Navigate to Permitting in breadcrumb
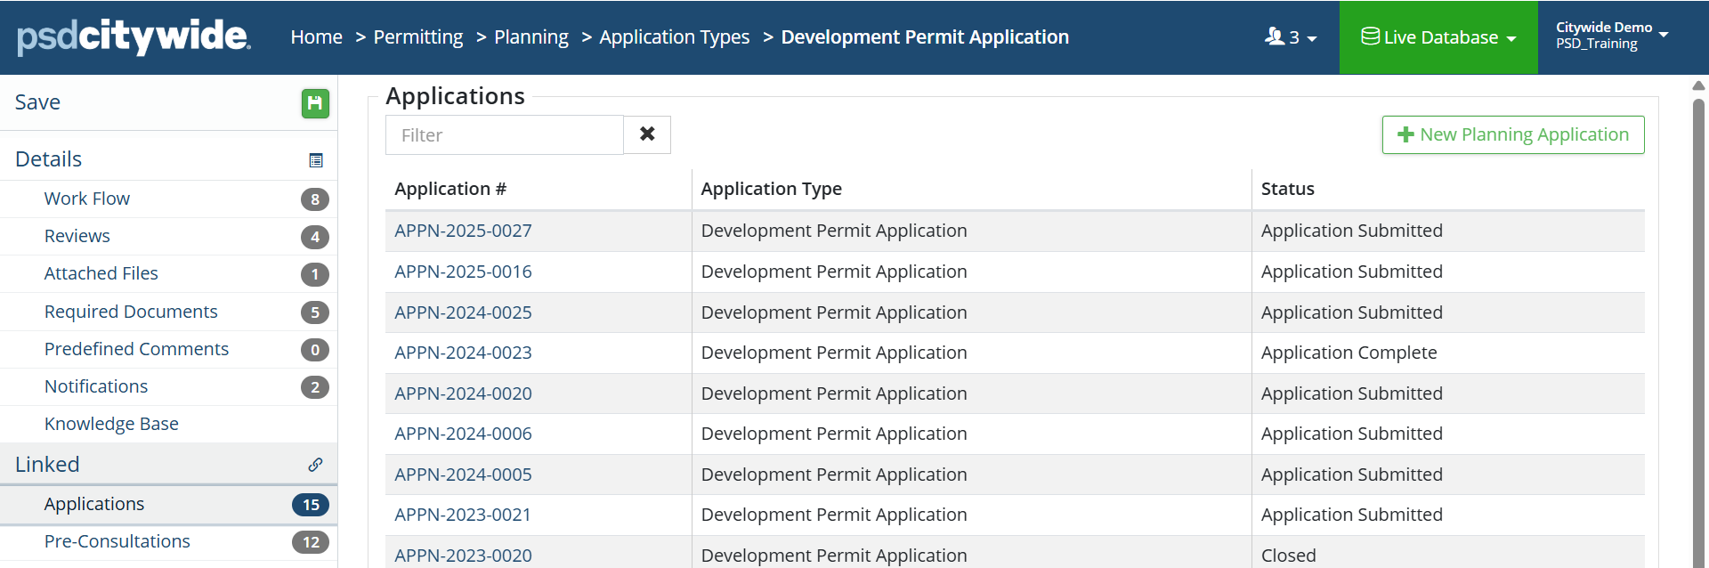 tap(417, 37)
